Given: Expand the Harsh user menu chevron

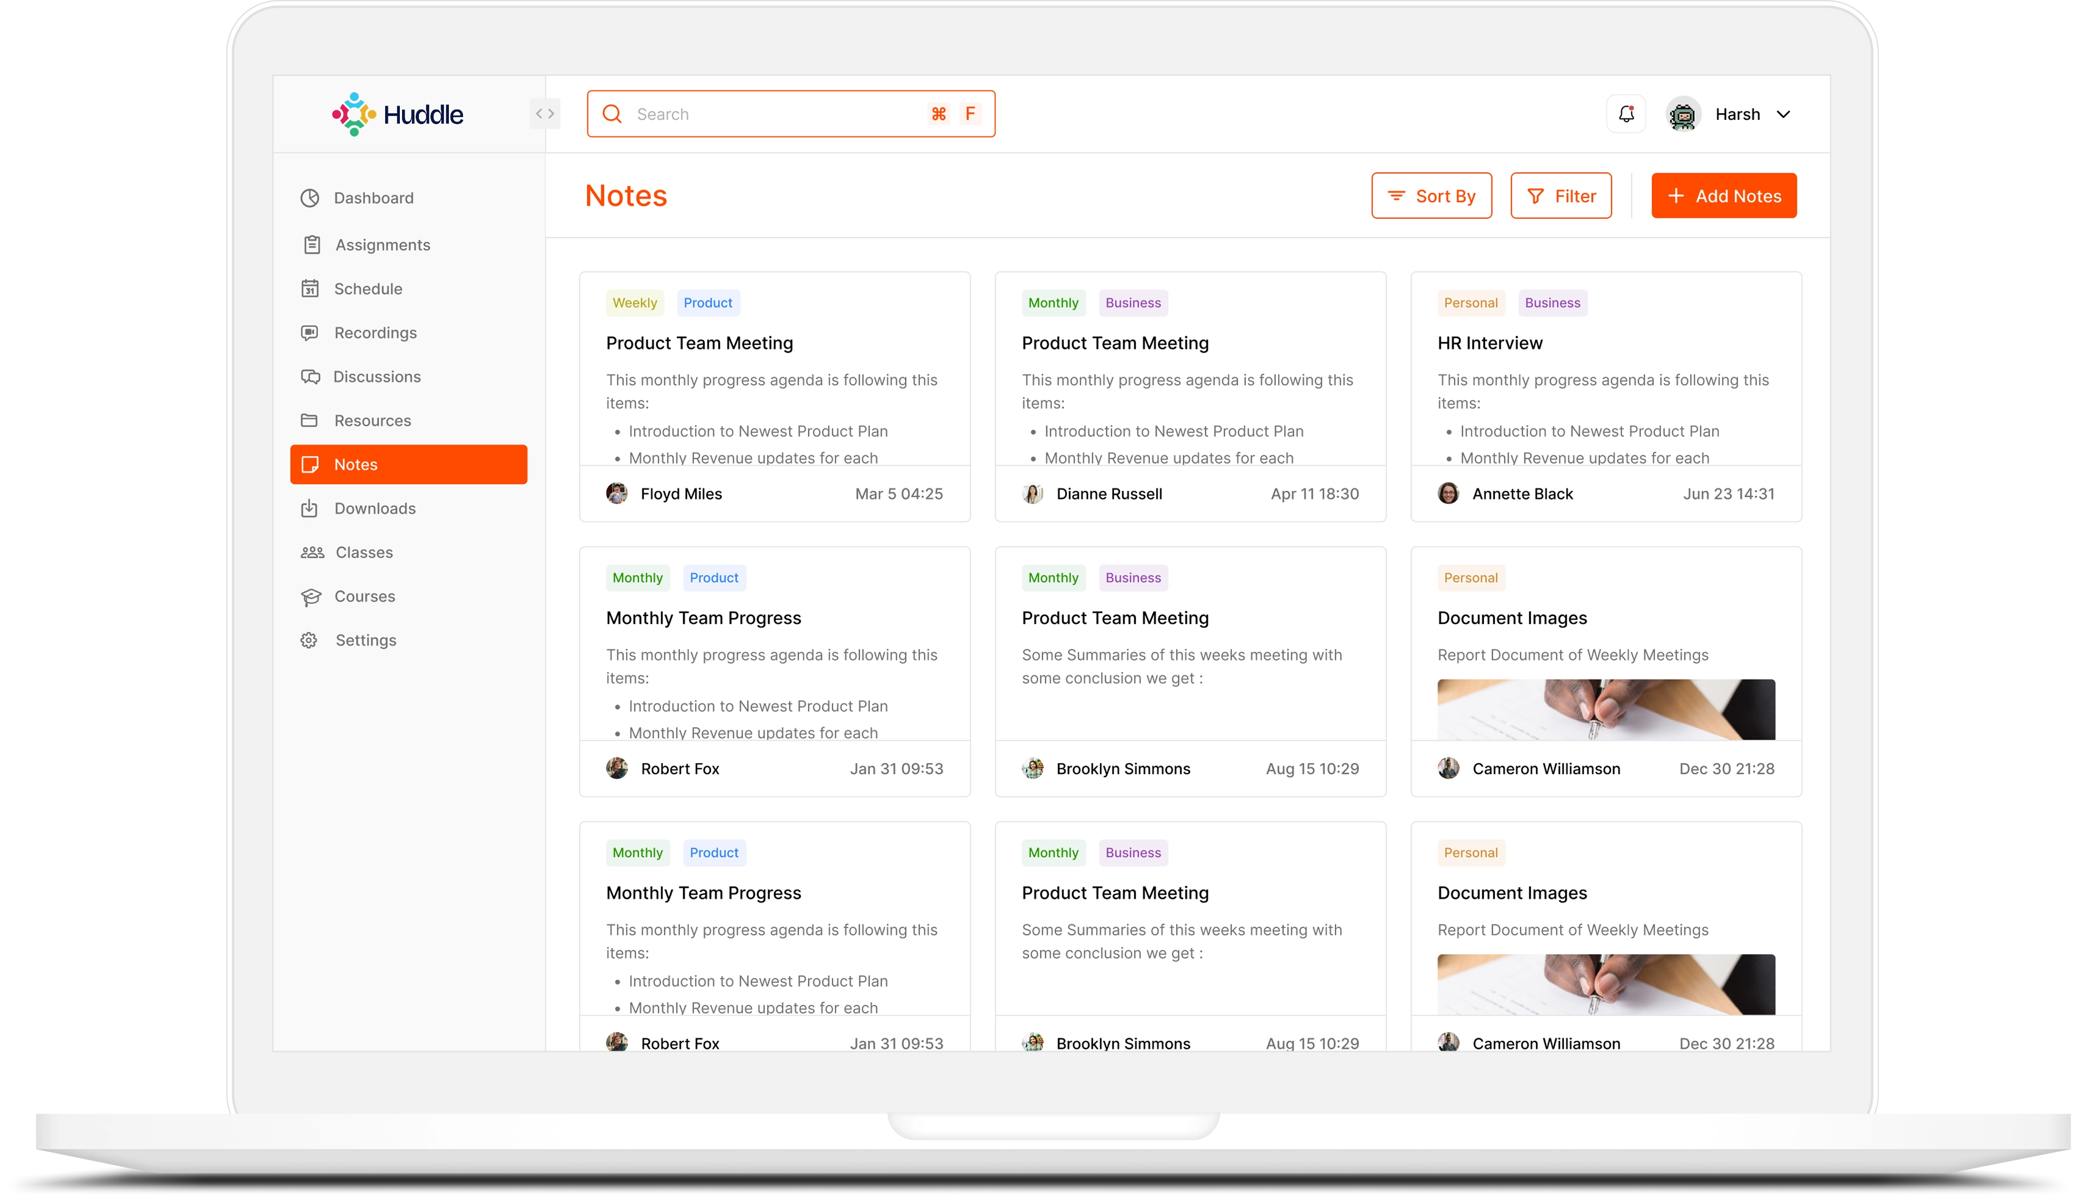Looking at the screenshot, I should [1784, 114].
